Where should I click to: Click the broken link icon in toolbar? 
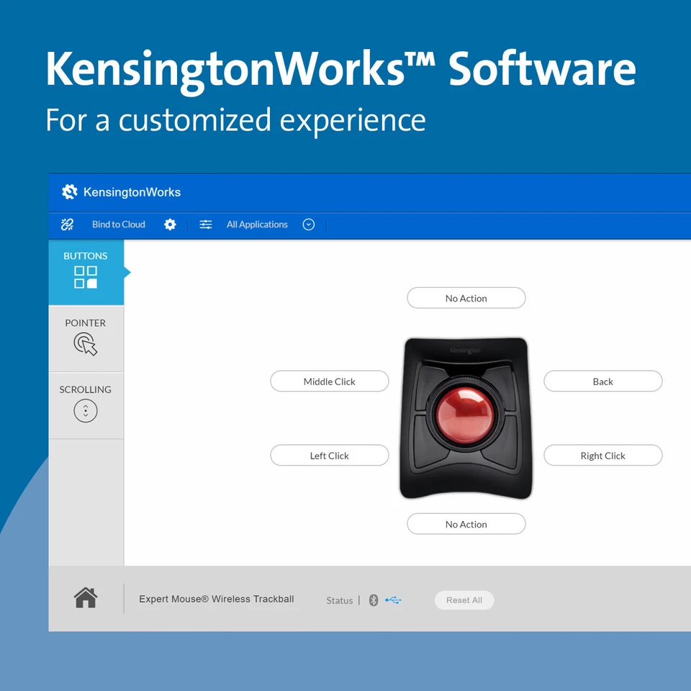click(67, 224)
